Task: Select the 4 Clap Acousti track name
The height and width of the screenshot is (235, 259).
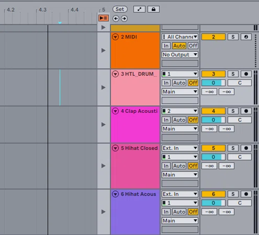Action: point(139,111)
